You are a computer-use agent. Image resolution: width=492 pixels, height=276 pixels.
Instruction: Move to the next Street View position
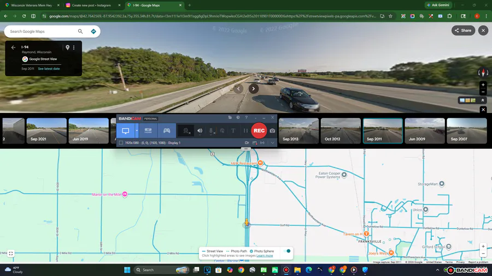click(x=253, y=88)
